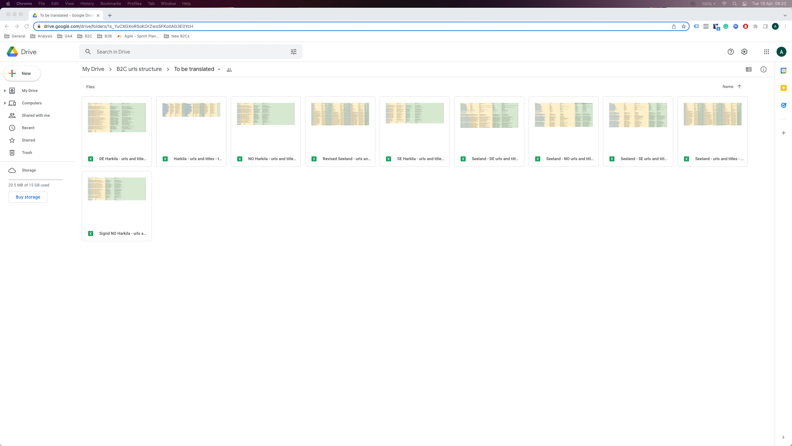
Task: Open Storage page
Action: pos(29,170)
